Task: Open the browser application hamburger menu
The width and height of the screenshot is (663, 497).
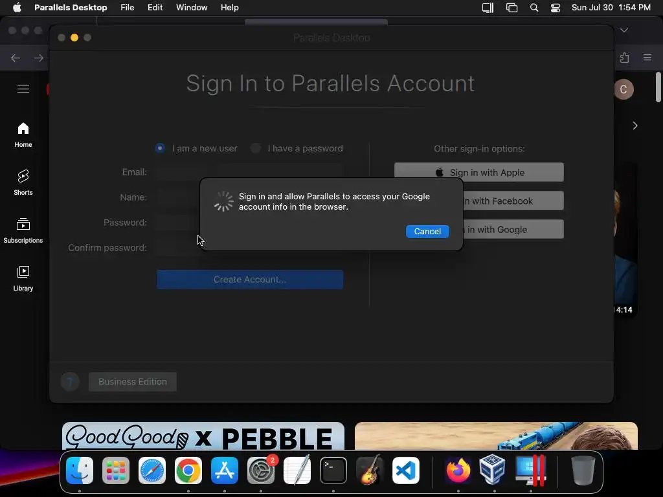Action: 647,58
